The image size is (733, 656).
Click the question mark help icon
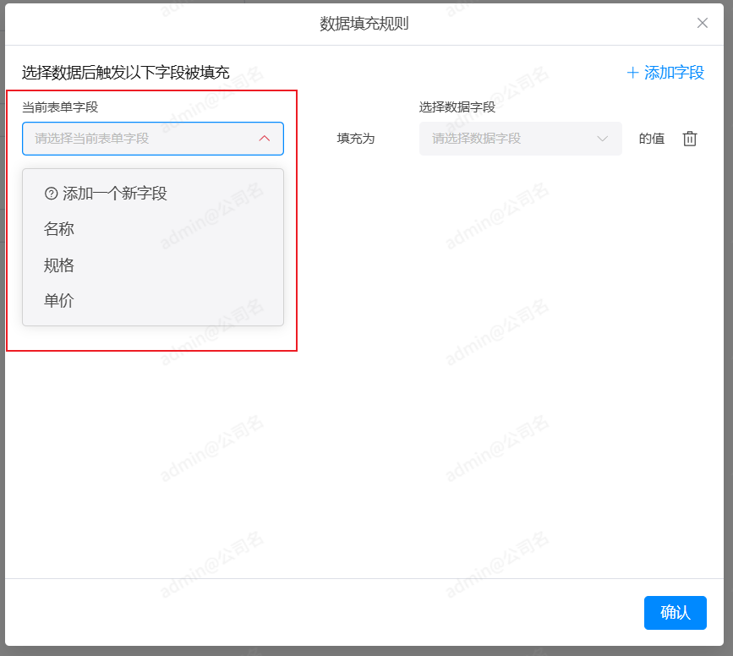(x=51, y=194)
